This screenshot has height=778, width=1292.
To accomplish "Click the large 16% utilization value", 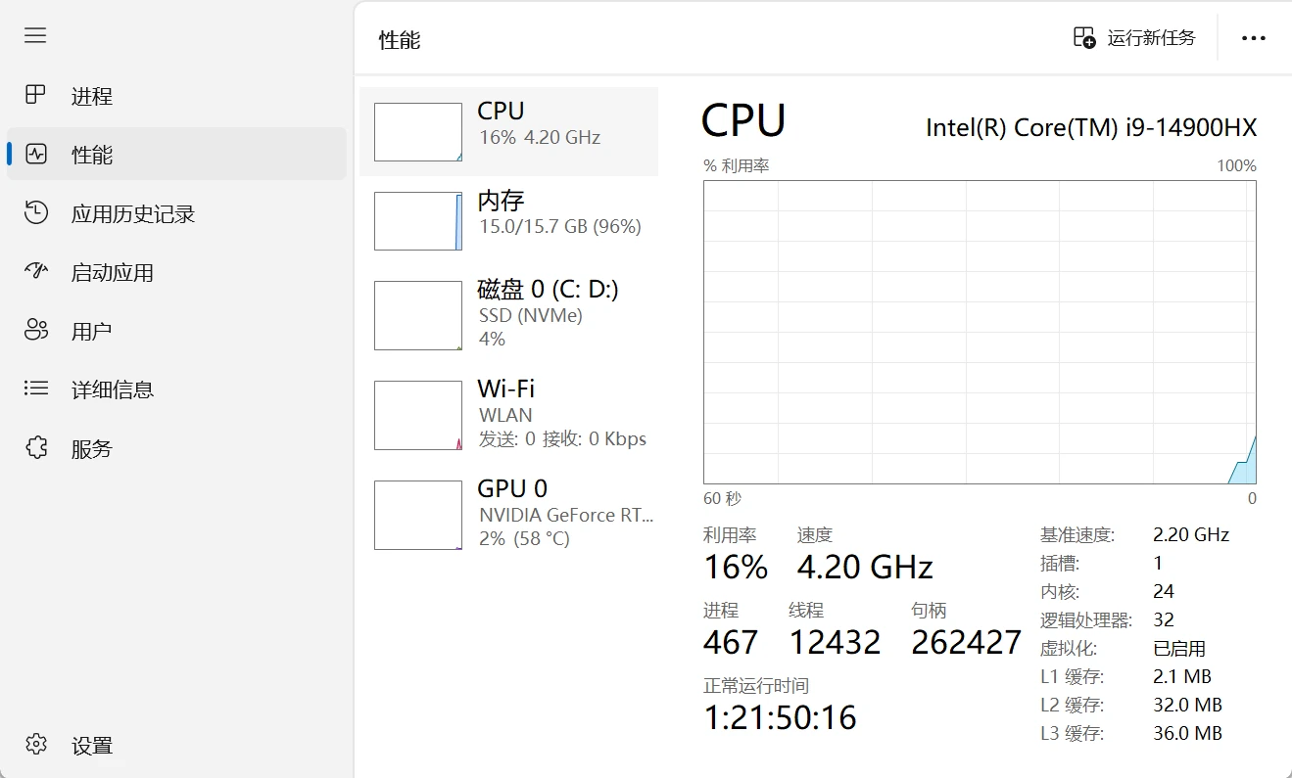I will (x=736, y=567).
